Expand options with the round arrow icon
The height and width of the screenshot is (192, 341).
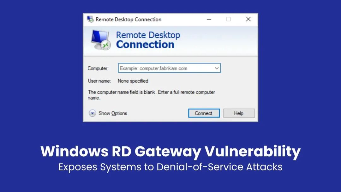click(92, 113)
